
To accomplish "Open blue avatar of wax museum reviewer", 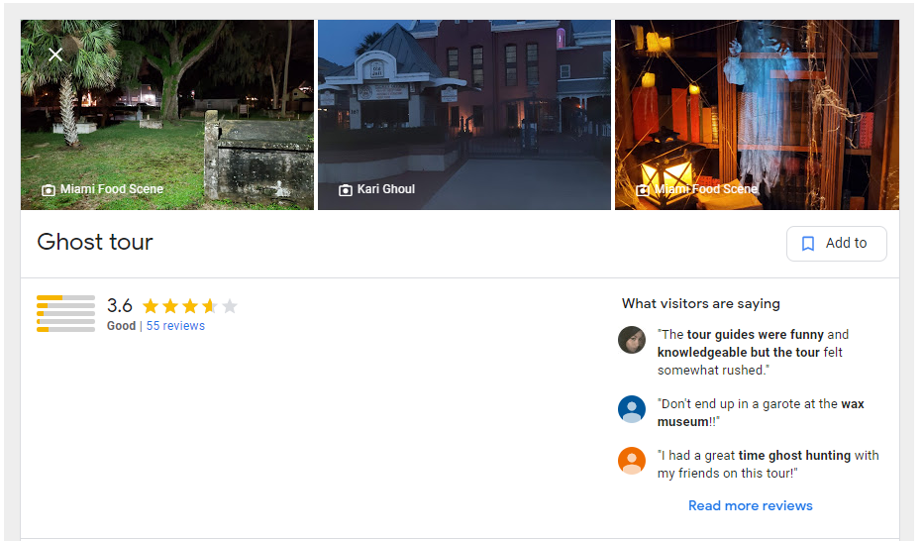I will 632,409.
